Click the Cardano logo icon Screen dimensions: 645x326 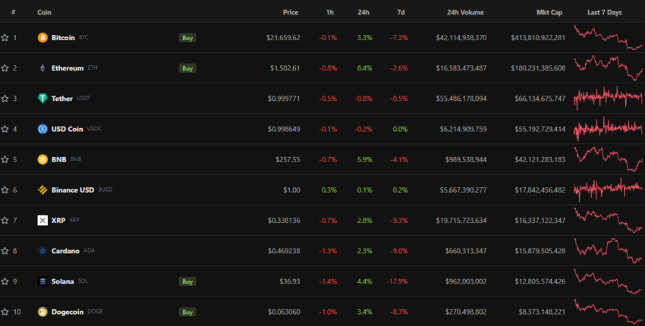[x=42, y=251]
